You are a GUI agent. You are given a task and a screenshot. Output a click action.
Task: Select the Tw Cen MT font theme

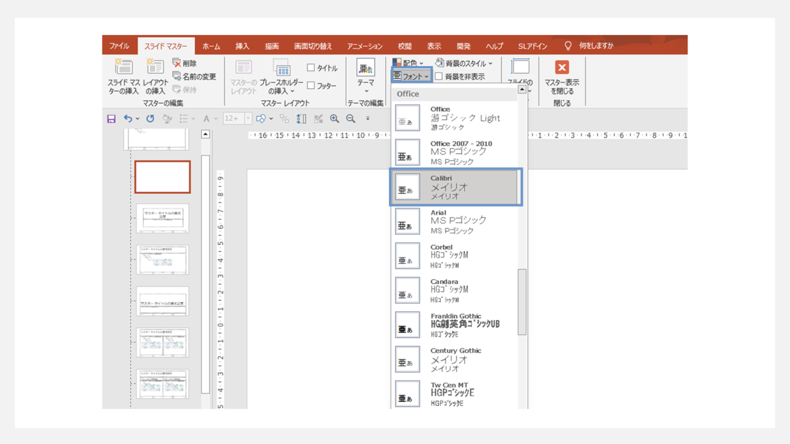(454, 393)
